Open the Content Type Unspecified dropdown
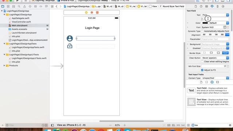 [x=215, y=78]
